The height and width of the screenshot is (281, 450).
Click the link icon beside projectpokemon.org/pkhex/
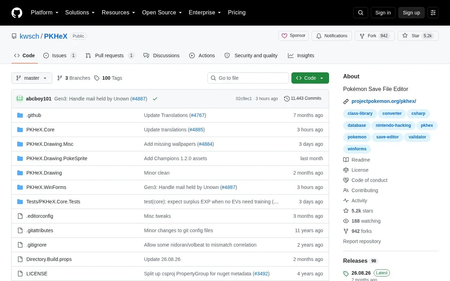(346, 102)
